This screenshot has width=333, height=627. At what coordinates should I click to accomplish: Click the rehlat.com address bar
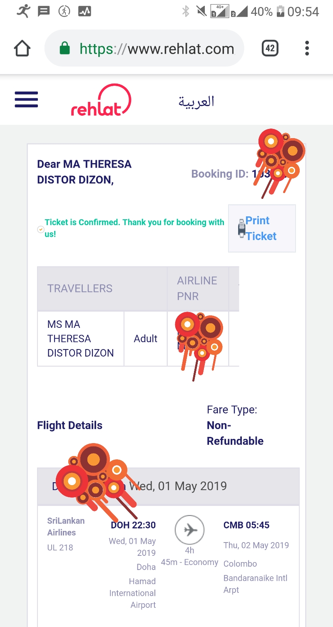click(157, 49)
